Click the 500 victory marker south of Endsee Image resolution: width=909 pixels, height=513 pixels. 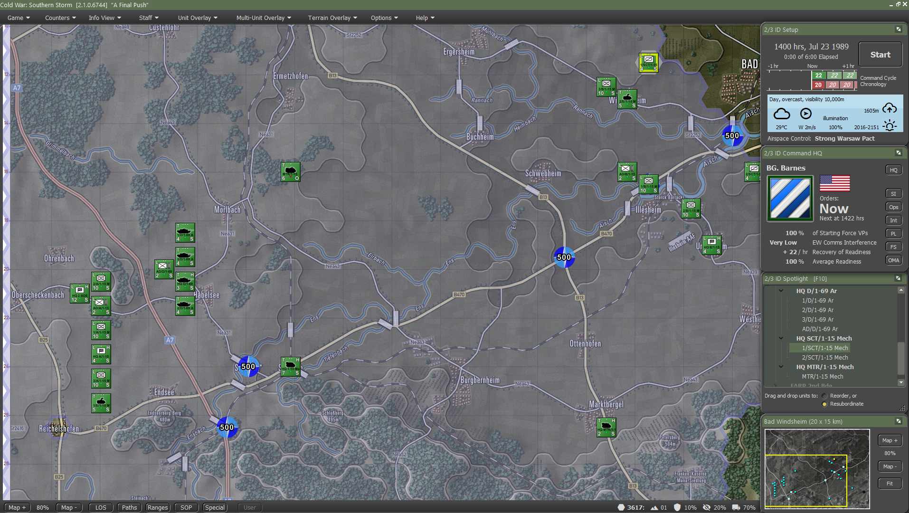tap(227, 427)
